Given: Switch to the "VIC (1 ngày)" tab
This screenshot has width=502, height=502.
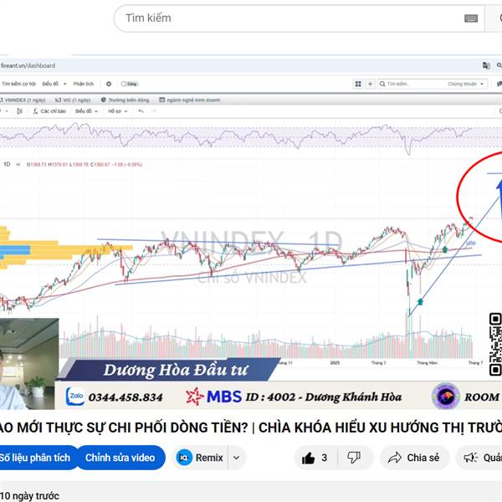Looking at the screenshot, I should click(74, 100).
